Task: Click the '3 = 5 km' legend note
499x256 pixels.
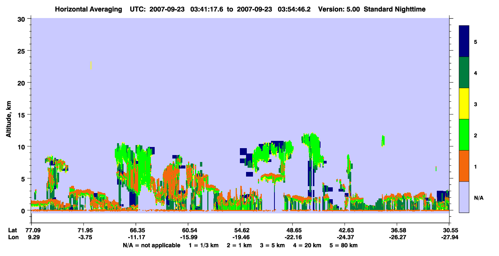Action: point(272,245)
